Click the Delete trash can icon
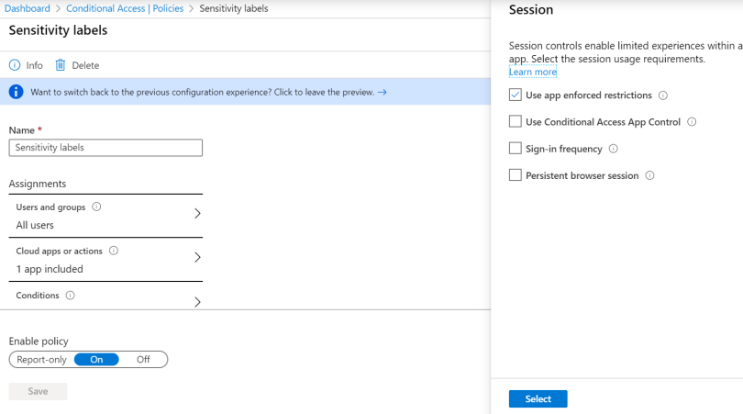 click(61, 65)
